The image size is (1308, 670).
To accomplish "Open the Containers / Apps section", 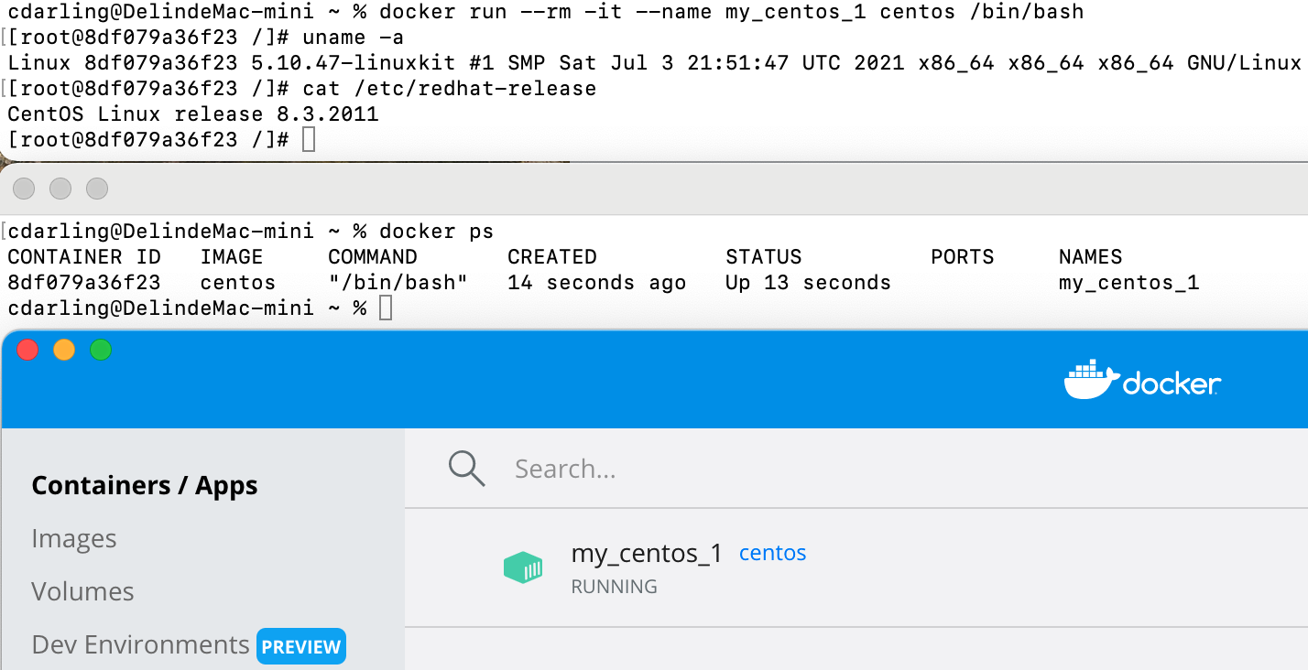I will click(x=145, y=485).
